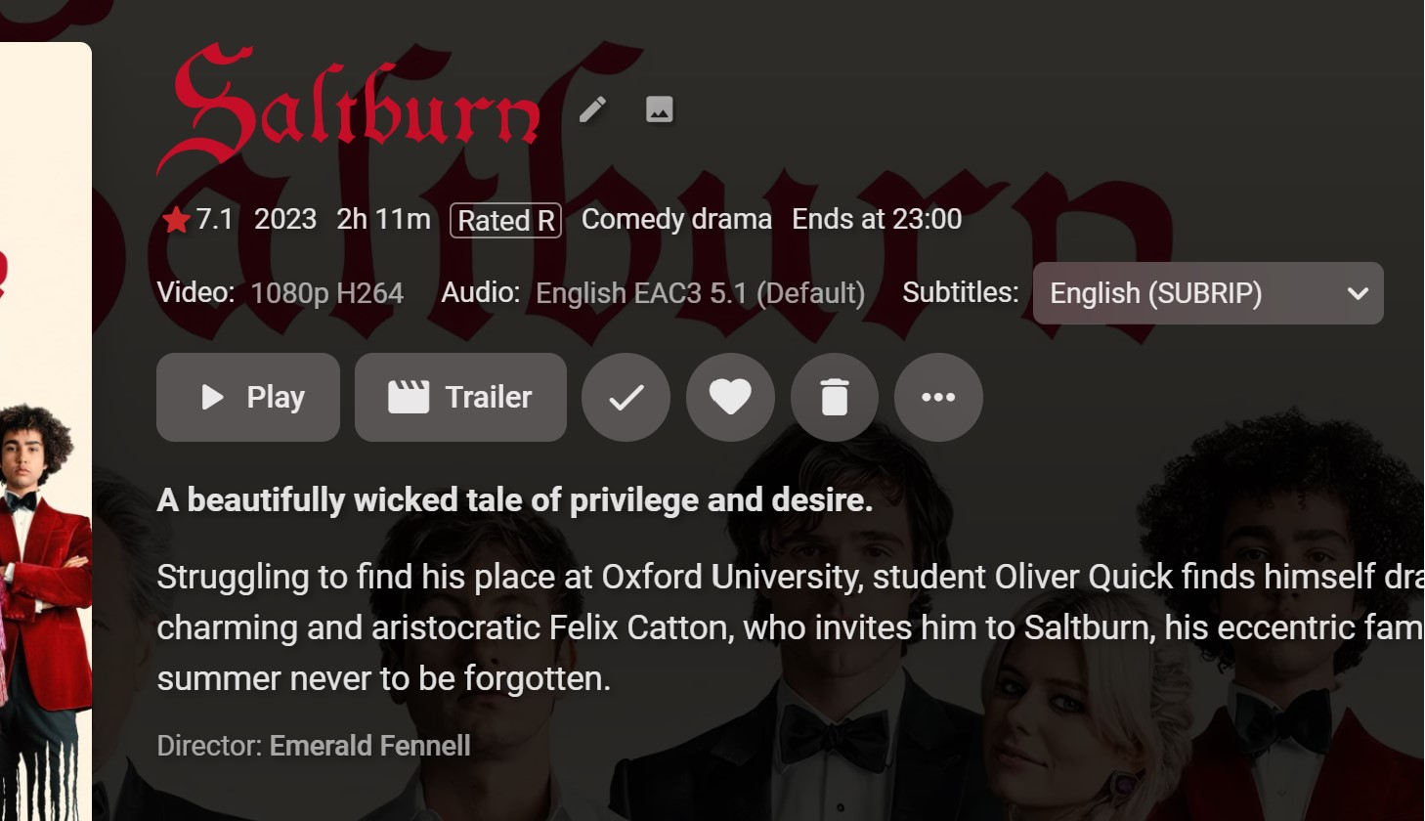This screenshot has height=821, width=1425.
Task: Mark Saltburn as watched with checkmark
Action: (626, 397)
